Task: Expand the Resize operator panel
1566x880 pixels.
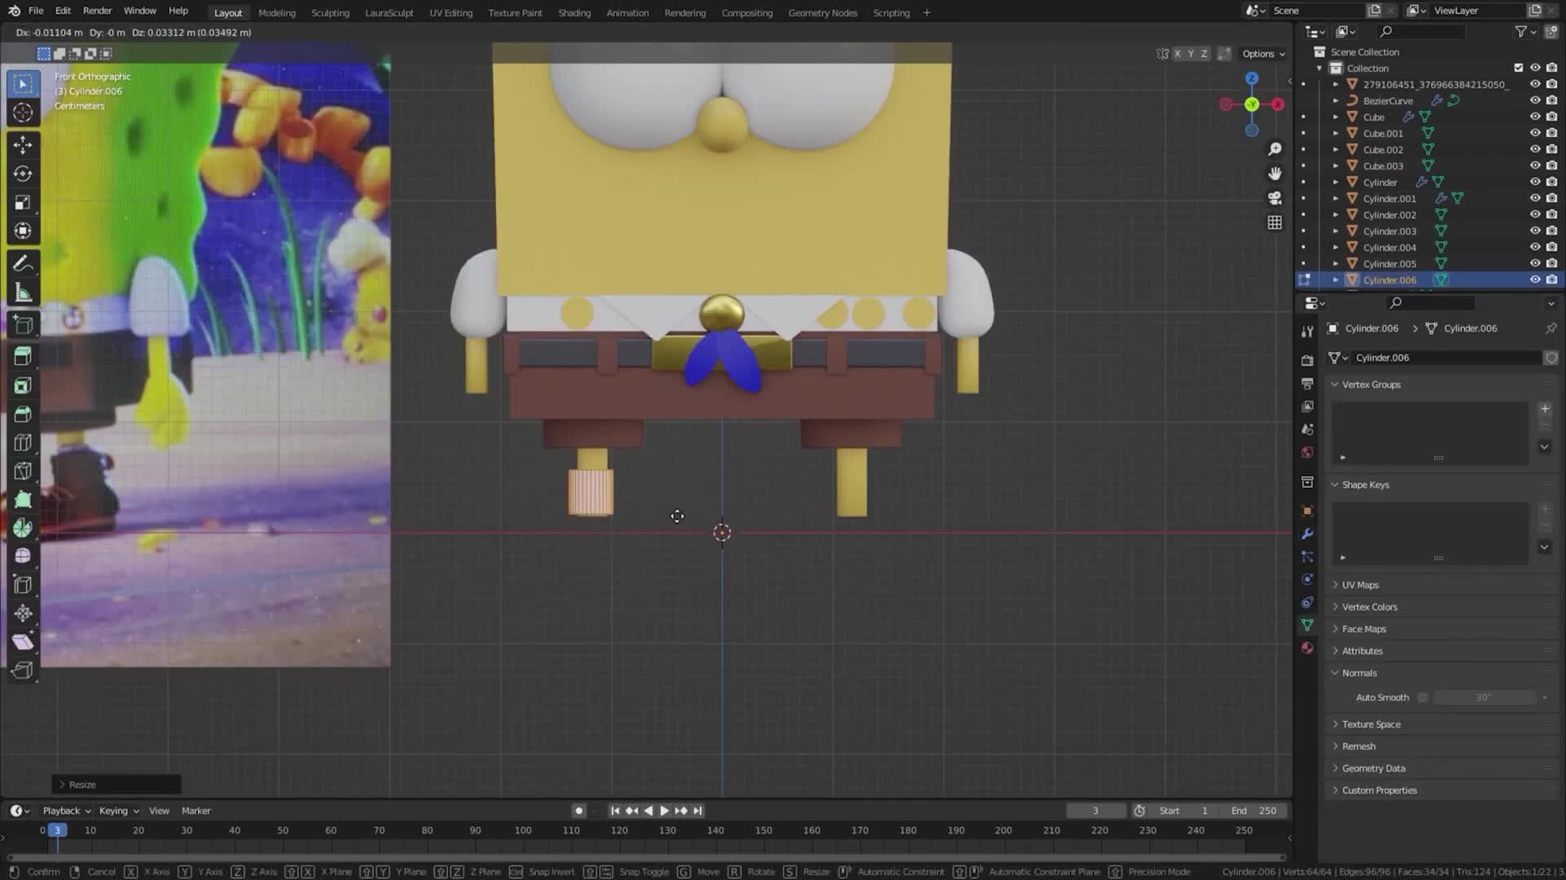Action: click(82, 784)
